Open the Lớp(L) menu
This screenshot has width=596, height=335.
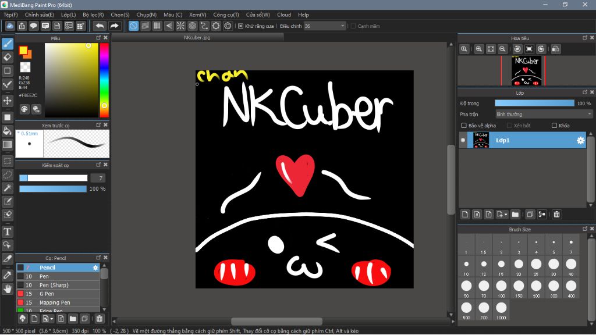[x=69, y=15]
